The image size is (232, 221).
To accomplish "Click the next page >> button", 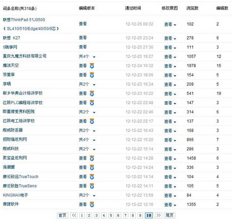I will tap(158, 215).
